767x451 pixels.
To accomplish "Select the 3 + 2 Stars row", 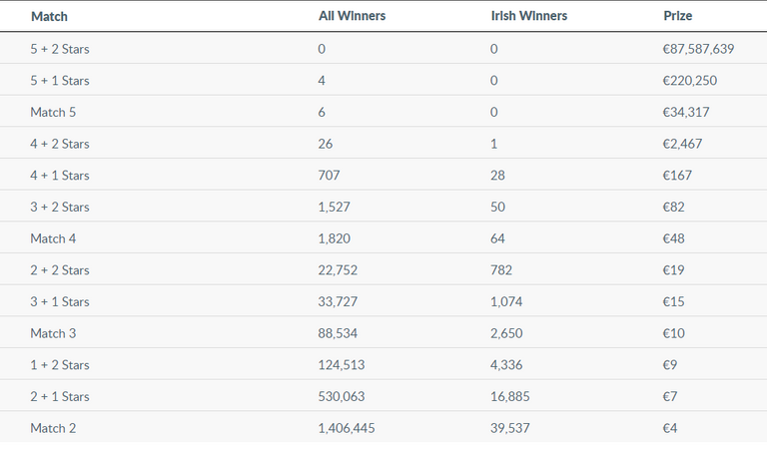I will click(x=383, y=206).
